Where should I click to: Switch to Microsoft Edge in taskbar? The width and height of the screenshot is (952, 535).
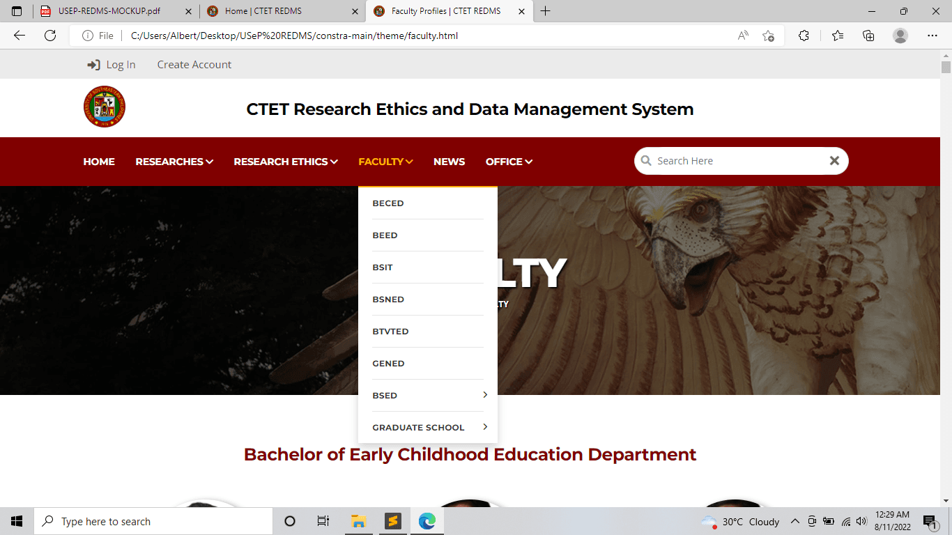coord(427,521)
